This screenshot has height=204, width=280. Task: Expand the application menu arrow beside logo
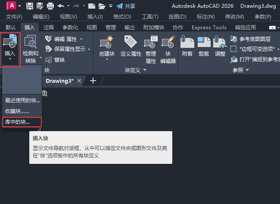20,6
